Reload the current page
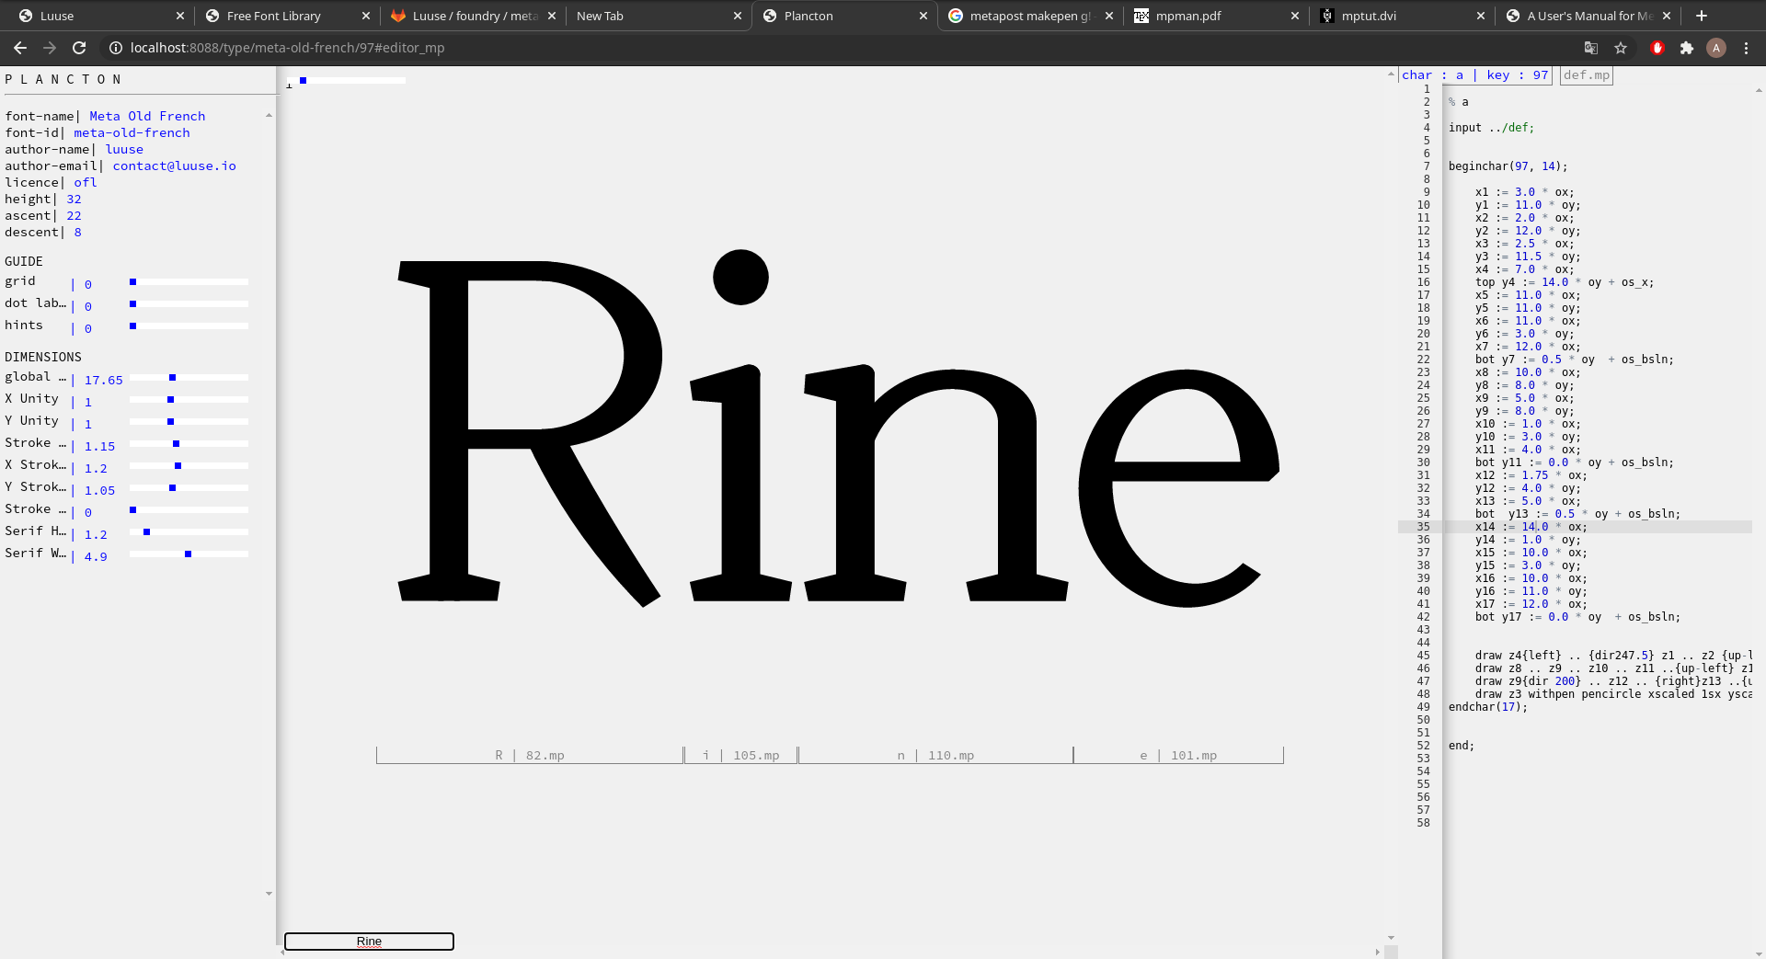The width and height of the screenshot is (1766, 959). (79, 48)
